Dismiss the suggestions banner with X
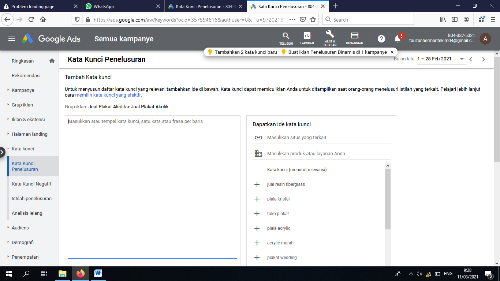The height and width of the screenshot is (281, 500). [x=392, y=52]
